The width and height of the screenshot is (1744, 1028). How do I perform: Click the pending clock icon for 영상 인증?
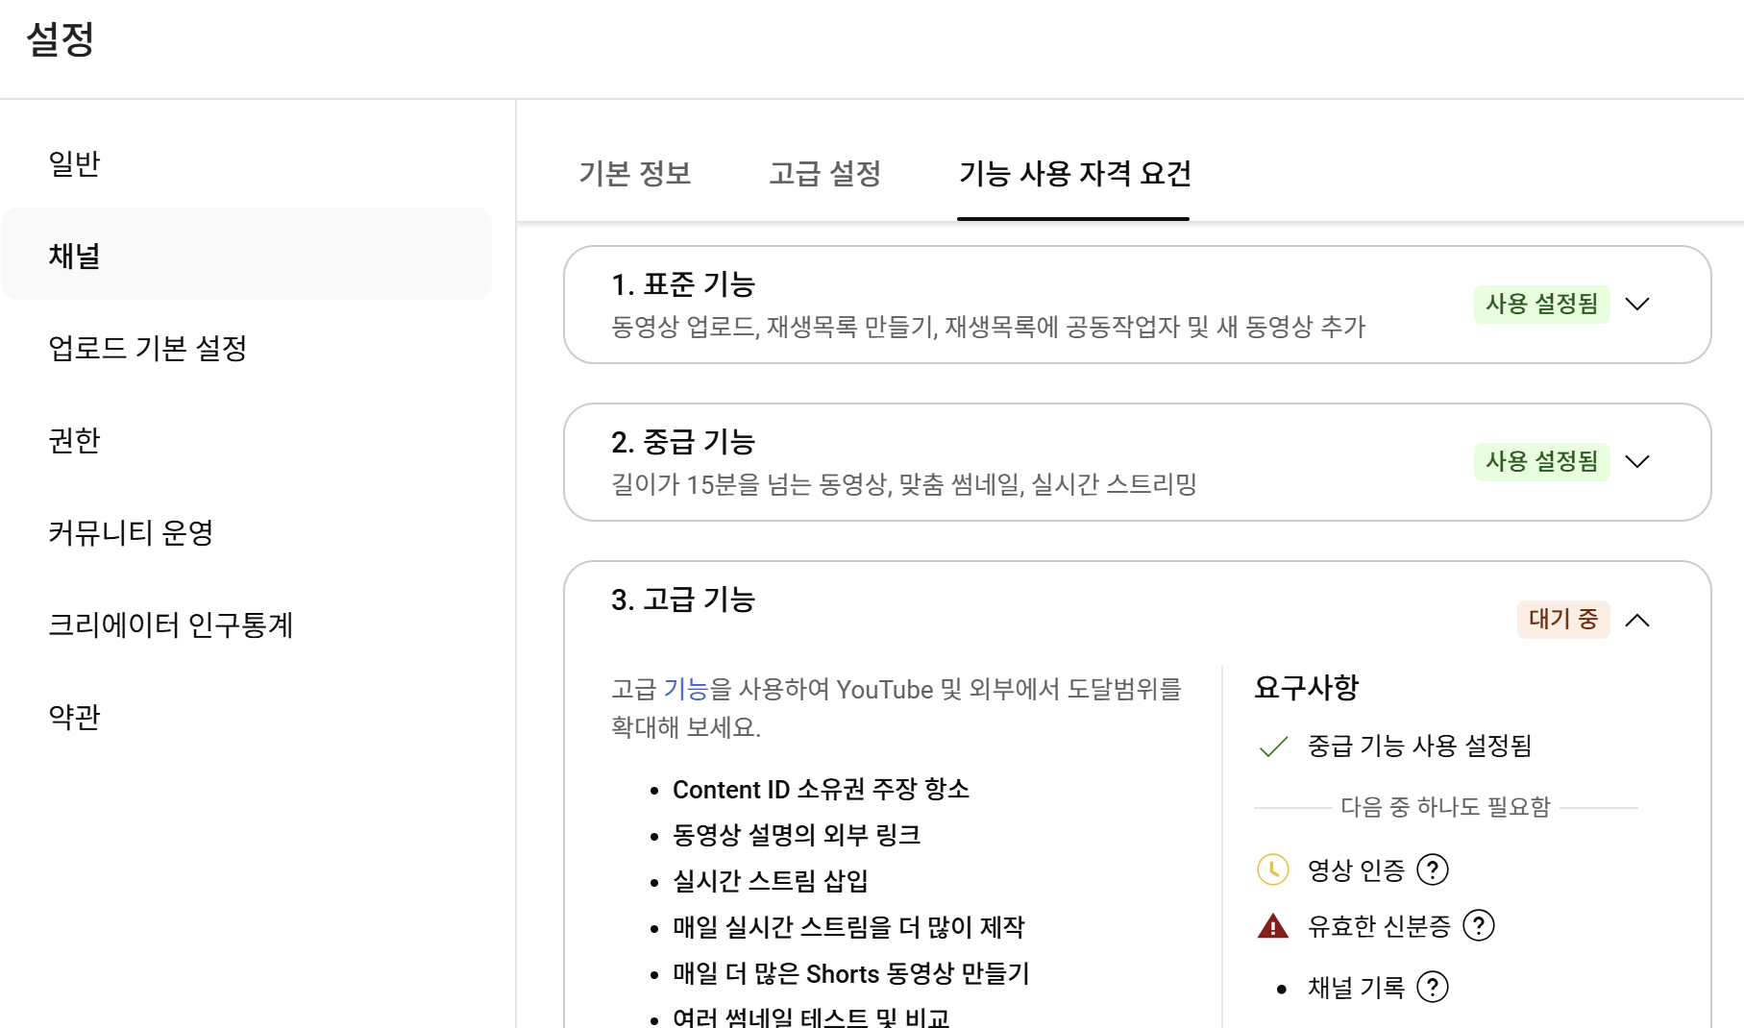[x=1273, y=869]
